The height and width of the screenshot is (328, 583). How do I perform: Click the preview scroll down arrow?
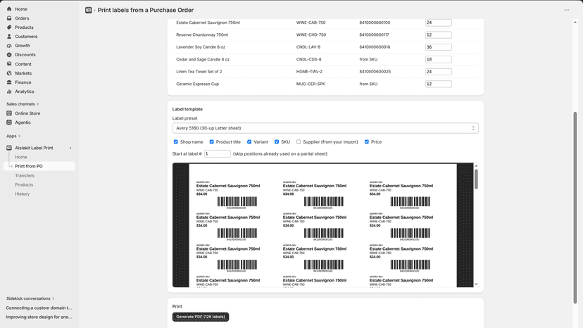[x=476, y=284]
